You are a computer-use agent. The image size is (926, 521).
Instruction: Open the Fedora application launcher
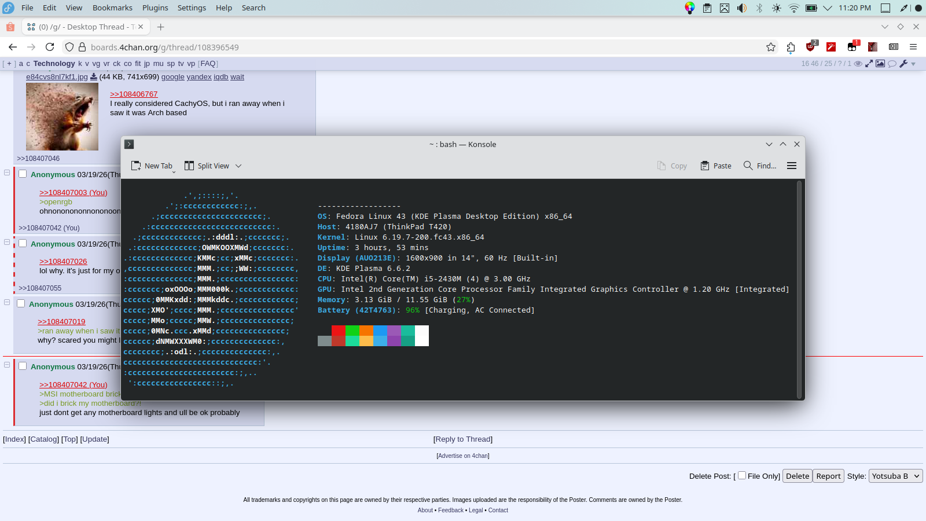[8, 8]
